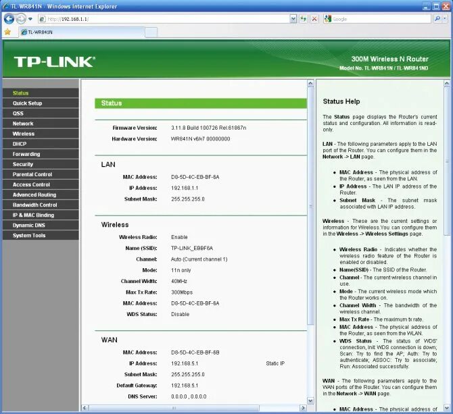Click the help pane scroll down arrow

(447, 408)
